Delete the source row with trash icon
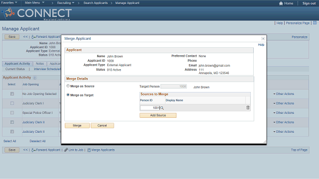Image resolution: width=319 pixels, height=179 pixels. [248, 107]
